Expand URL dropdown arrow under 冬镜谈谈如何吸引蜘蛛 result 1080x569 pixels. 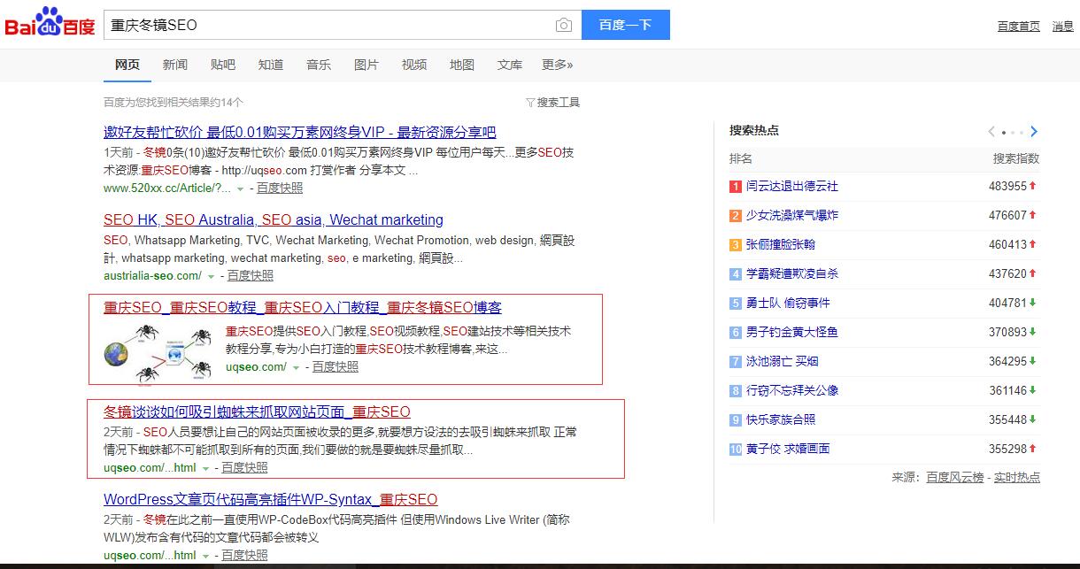pos(205,468)
